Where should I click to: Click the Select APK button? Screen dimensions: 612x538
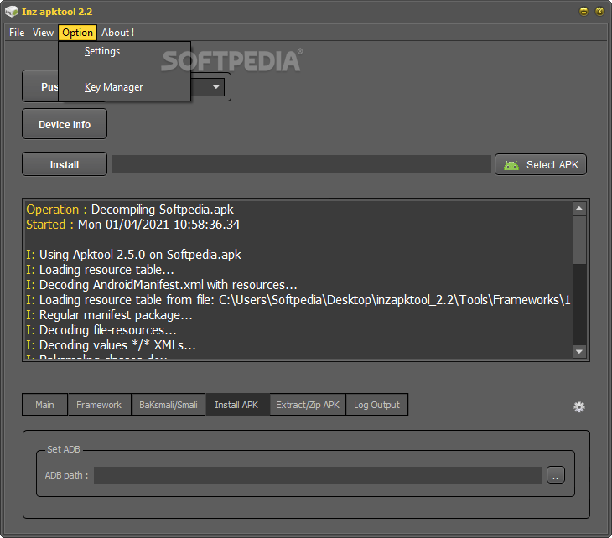coord(541,164)
